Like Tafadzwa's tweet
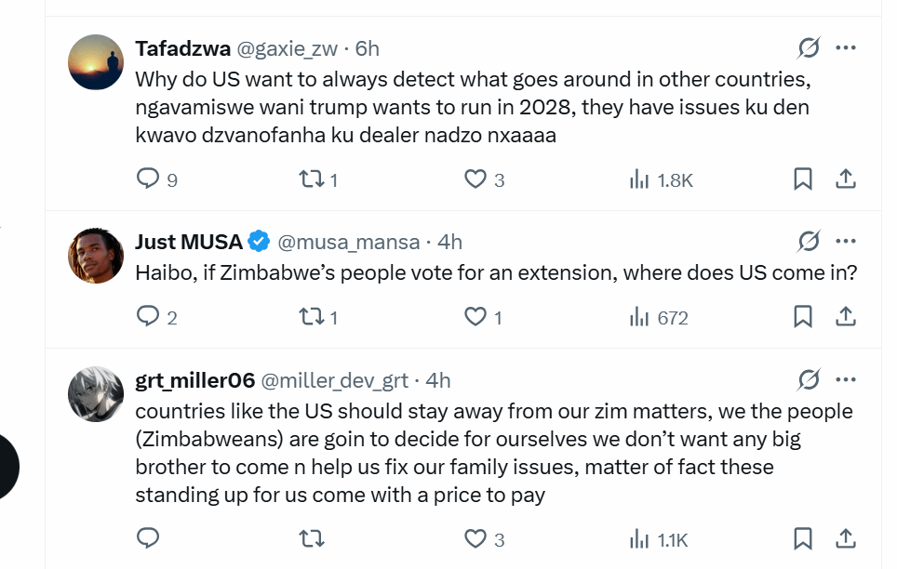The height and width of the screenshot is (569, 897). 475,179
